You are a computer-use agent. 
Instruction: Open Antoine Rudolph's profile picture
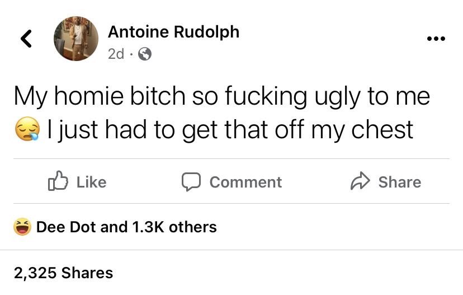(x=76, y=39)
